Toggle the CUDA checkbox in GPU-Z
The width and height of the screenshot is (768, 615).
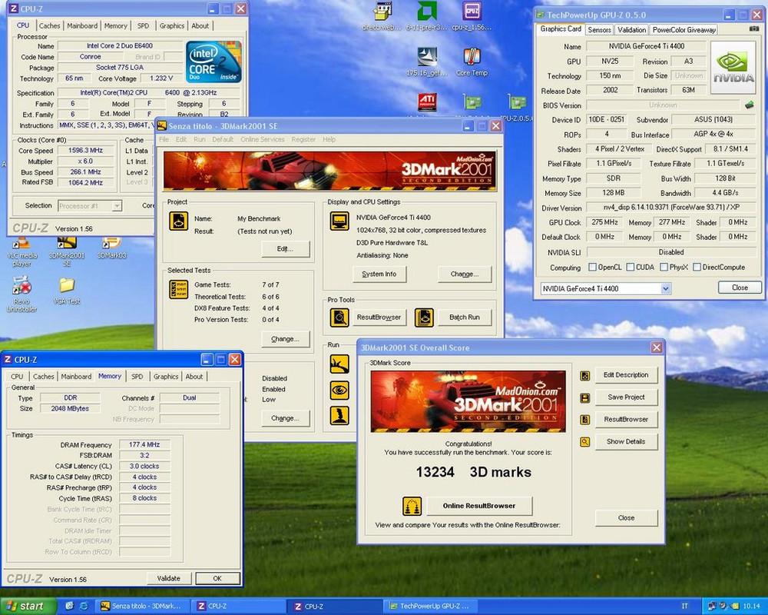coord(631,268)
